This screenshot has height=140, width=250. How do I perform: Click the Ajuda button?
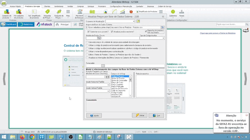94,115
